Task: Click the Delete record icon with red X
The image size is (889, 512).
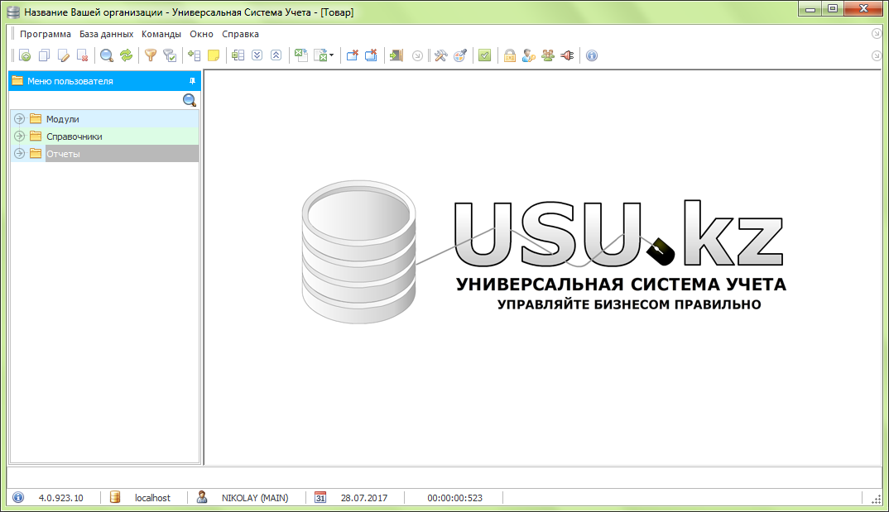Action: 83,55
